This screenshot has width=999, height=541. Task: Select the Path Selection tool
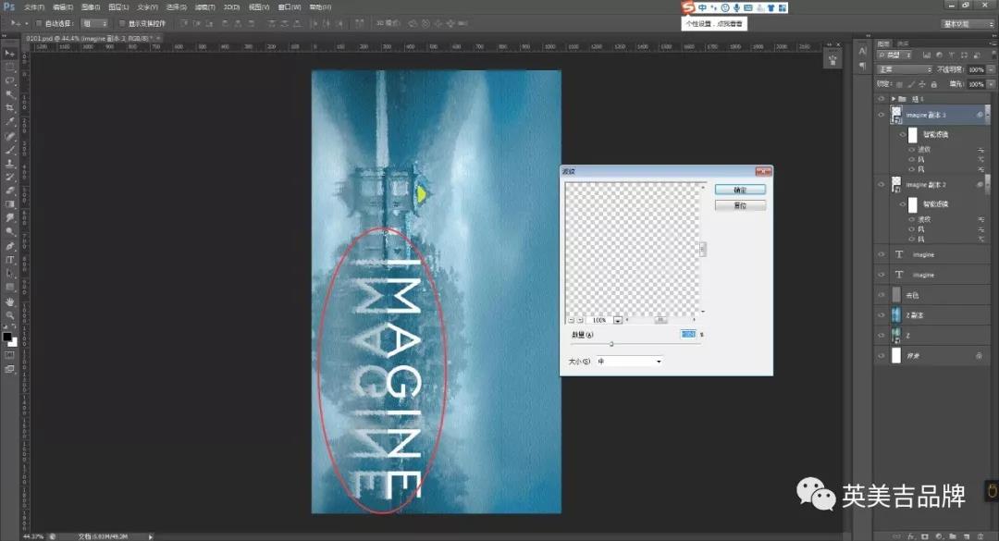click(x=9, y=274)
